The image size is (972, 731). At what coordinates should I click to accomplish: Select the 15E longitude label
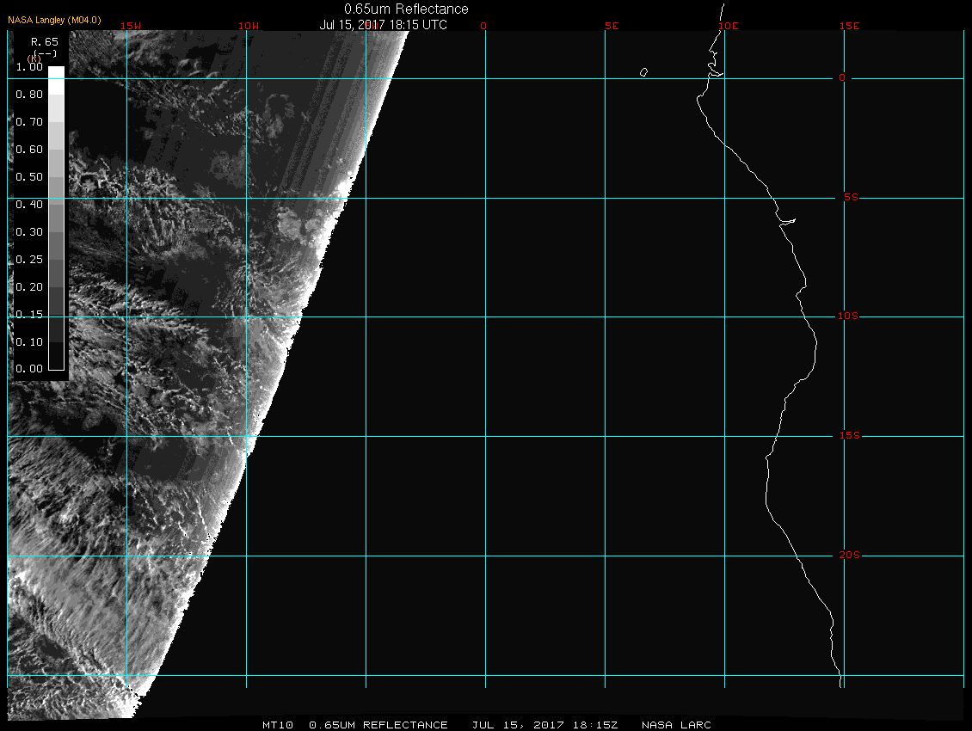pos(849,26)
